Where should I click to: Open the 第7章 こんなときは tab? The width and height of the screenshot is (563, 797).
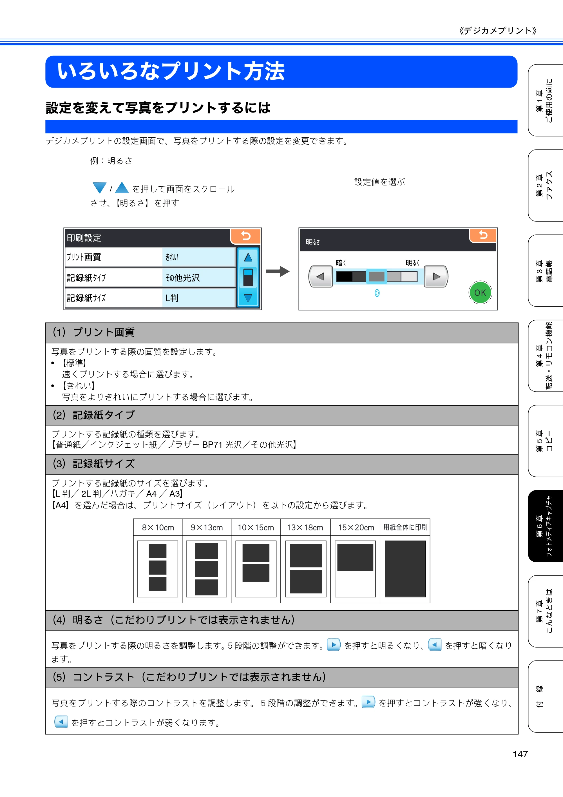[545, 611]
